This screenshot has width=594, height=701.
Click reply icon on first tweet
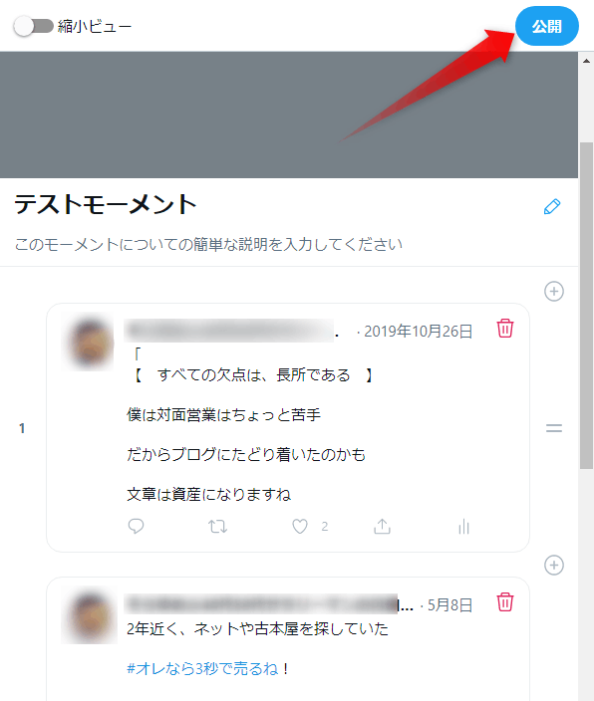click(136, 526)
